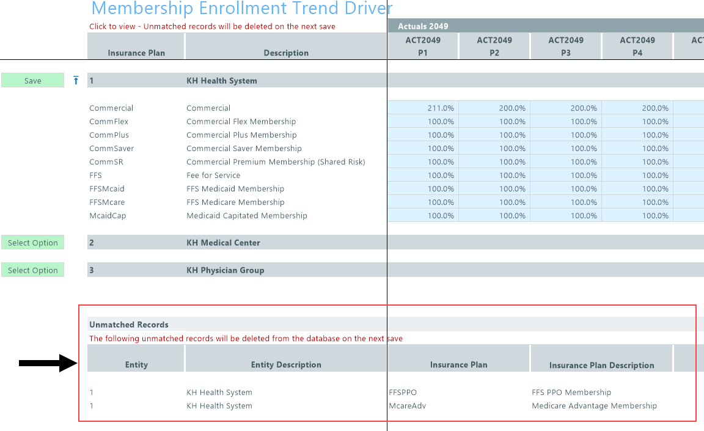Viewport: 704px width, 431px height.
Task: Select the FFS insurance plan code
Action: pos(95,175)
